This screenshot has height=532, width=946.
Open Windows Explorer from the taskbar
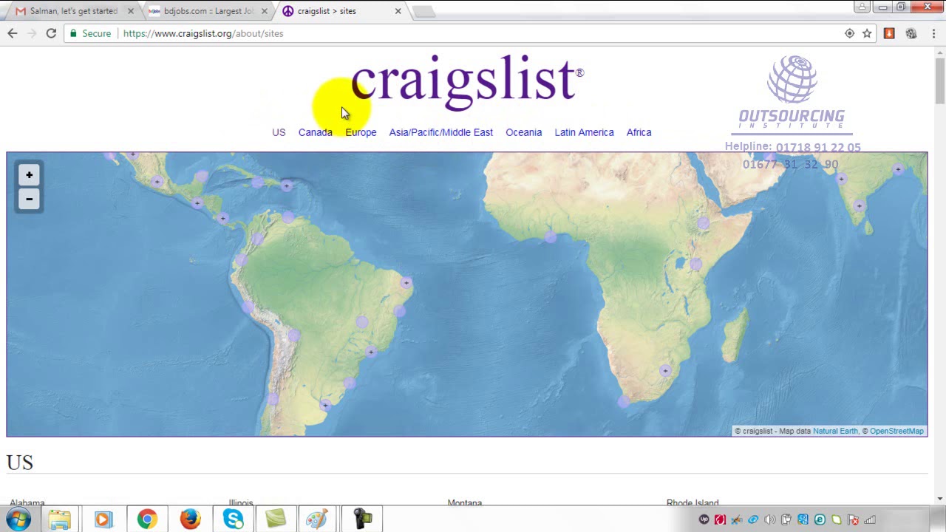coord(60,519)
